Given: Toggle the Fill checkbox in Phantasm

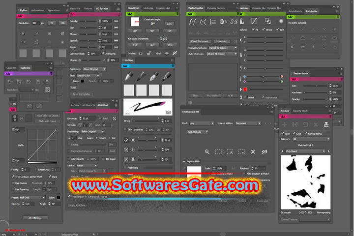Looking at the screenshot, I should click(x=253, y=29).
